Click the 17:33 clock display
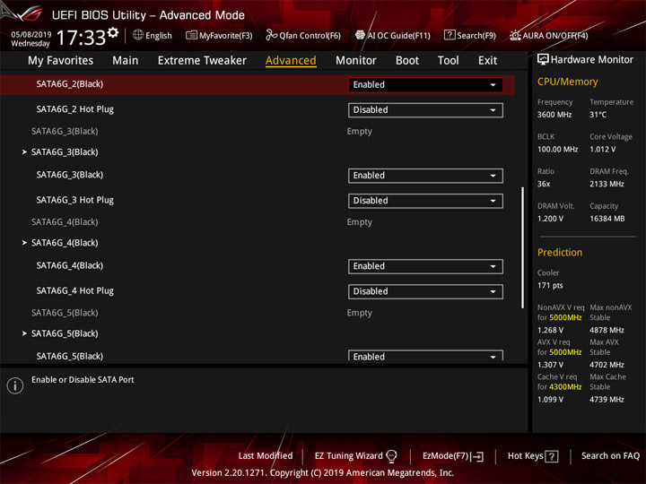Screen dimensions: 646x484 (x=81, y=38)
